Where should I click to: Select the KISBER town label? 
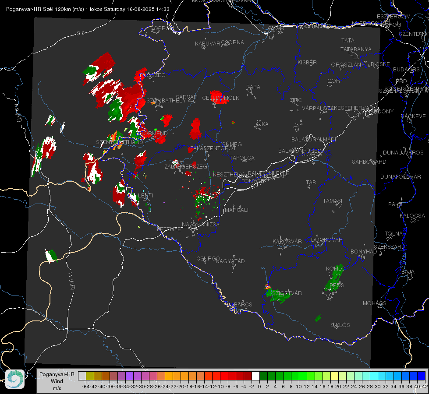point(307,63)
